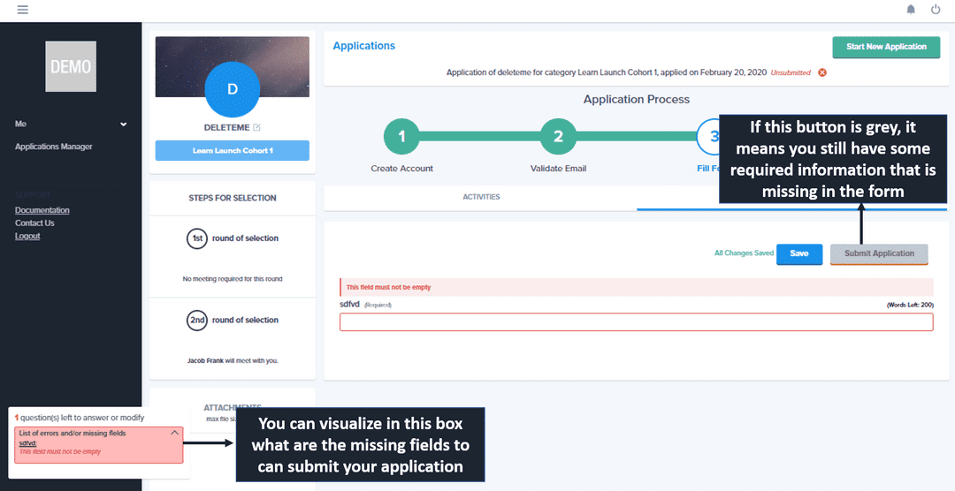Click Start New Application button

[x=886, y=47]
